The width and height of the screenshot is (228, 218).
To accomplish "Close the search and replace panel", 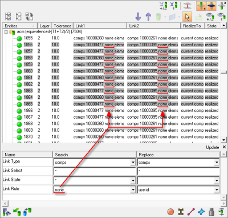I will pyautogui.click(x=224, y=147).
